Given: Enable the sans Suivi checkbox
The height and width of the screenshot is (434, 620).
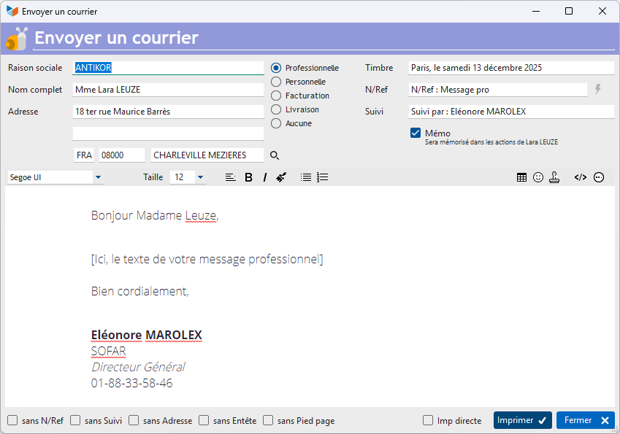Looking at the screenshot, I should 75,420.
